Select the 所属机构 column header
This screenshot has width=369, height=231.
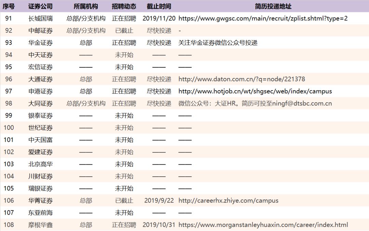pyautogui.click(x=86, y=6)
